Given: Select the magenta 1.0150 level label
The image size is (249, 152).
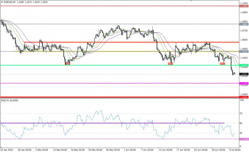Looking at the screenshot, I should coord(243,83).
